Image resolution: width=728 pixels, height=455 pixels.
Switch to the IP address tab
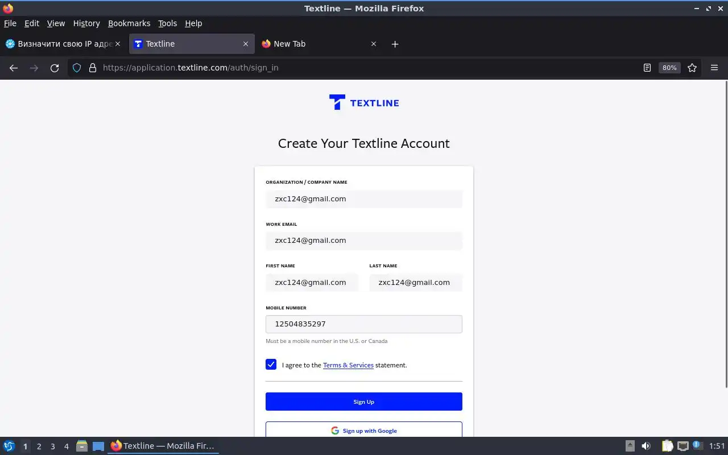click(63, 44)
